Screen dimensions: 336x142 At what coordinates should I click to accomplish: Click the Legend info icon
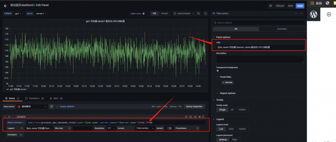(22, 128)
